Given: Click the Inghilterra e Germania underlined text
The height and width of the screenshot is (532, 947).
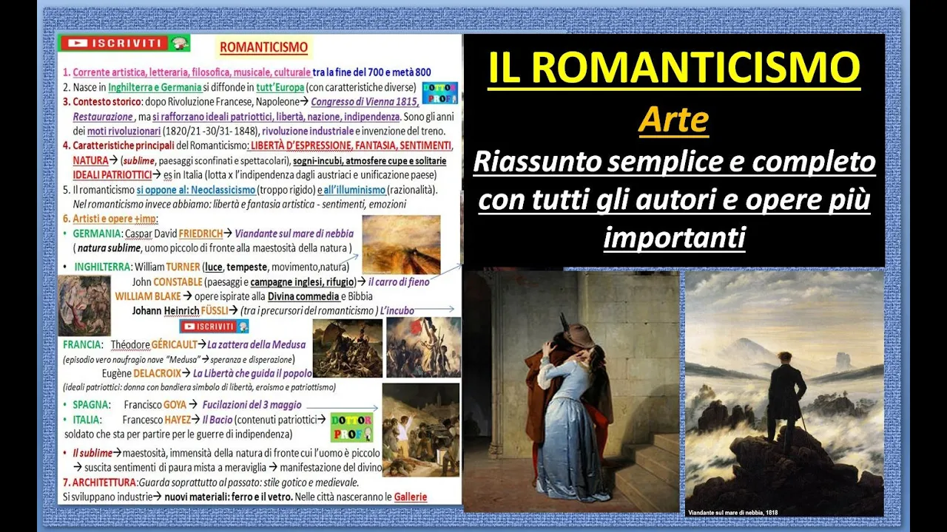Looking at the screenshot, I should (x=156, y=87).
